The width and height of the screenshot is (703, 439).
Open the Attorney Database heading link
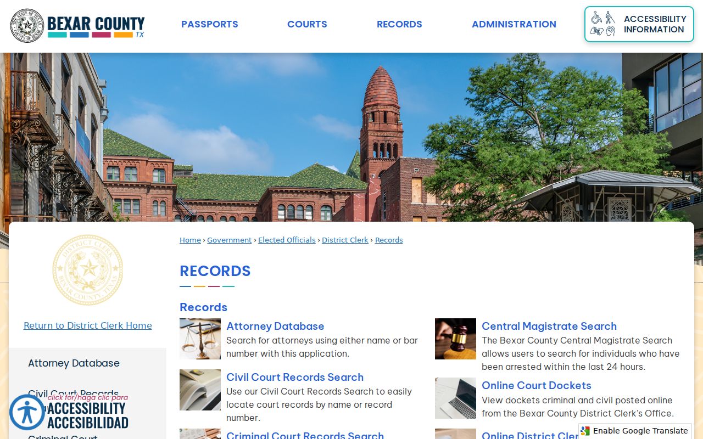275,326
